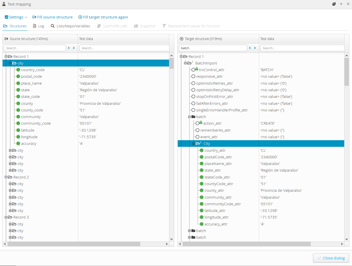The width and height of the screenshot is (352, 266).
Task: Click the 'CREATE' value in target data
Action: [x=267, y=123]
